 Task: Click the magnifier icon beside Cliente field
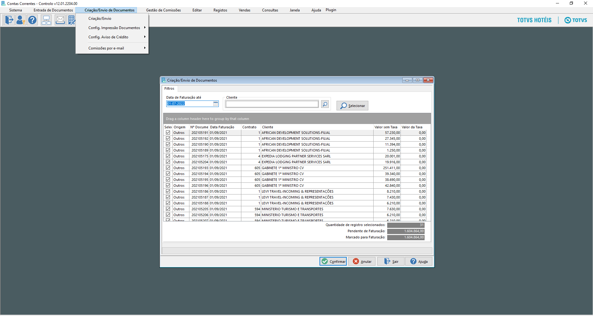pos(325,104)
